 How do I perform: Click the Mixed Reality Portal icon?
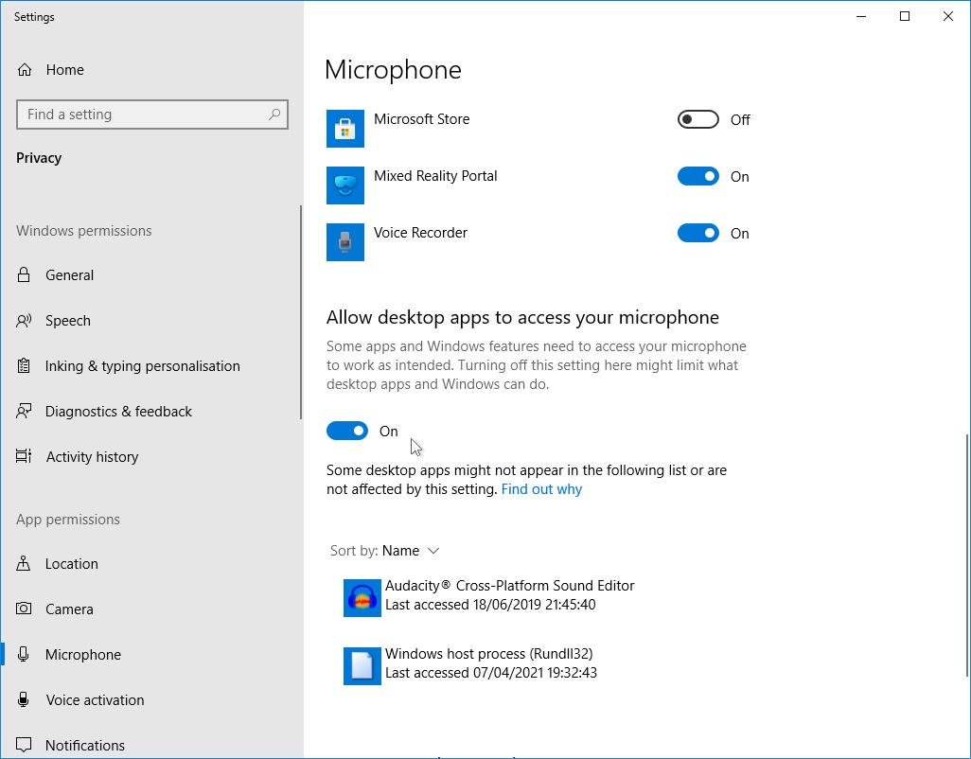(x=345, y=185)
